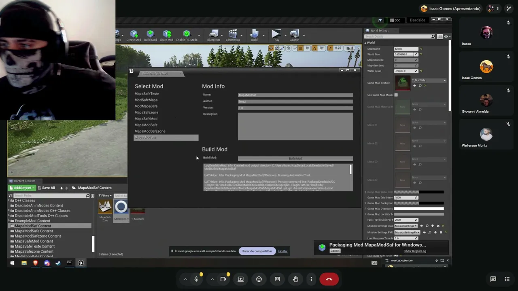Click the Share Mod toolbar icon

[x=167, y=34]
